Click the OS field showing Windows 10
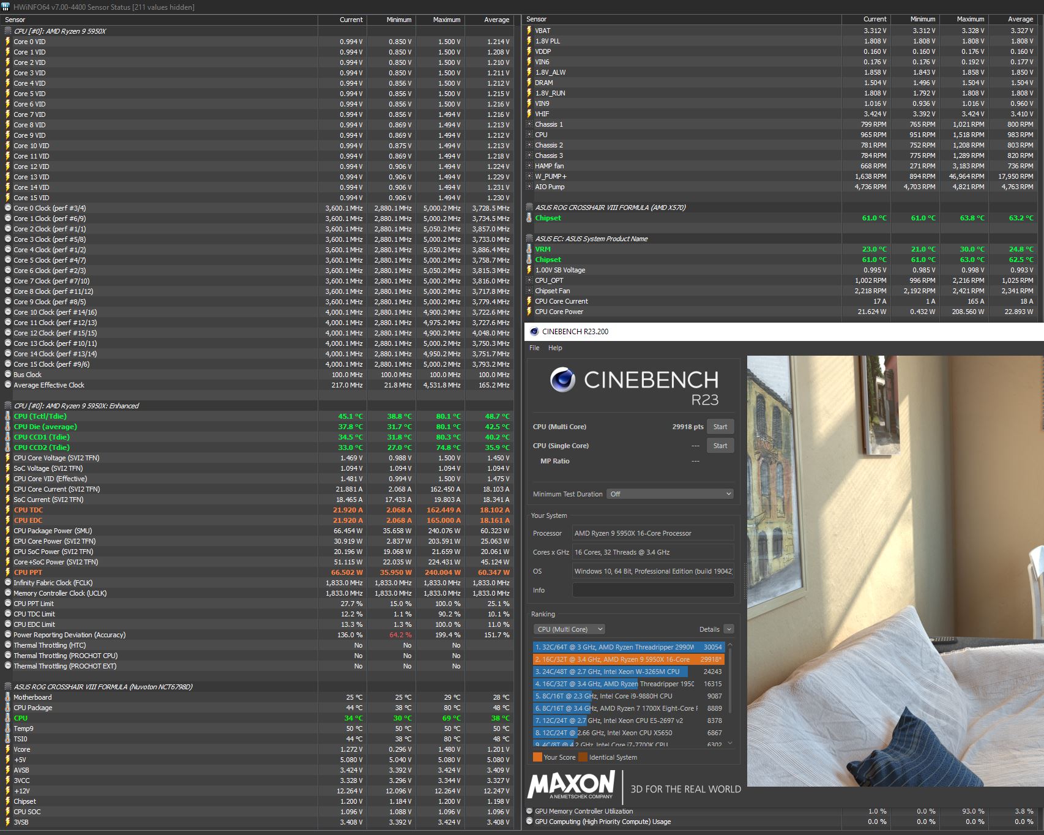Image resolution: width=1044 pixels, height=835 pixels. (653, 571)
